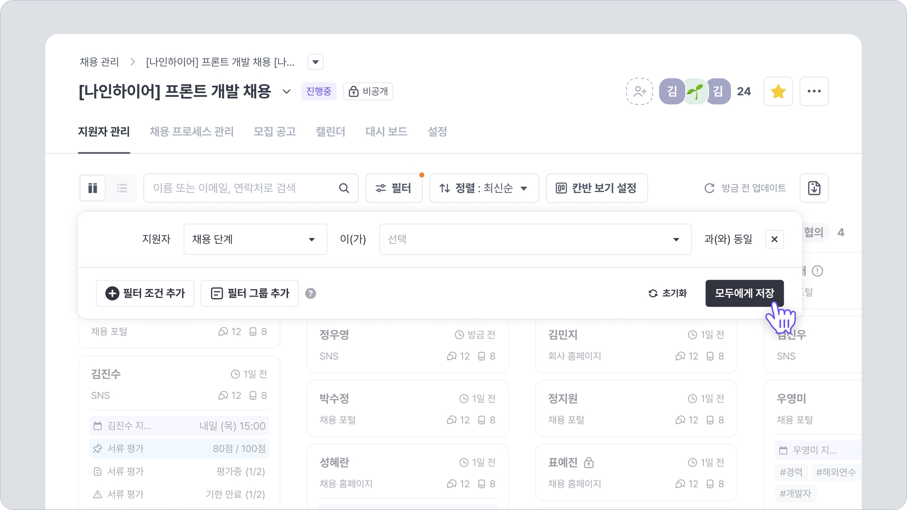Click the help question mark icon
This screenshot has height=510, width=907.
pos(311,293)
